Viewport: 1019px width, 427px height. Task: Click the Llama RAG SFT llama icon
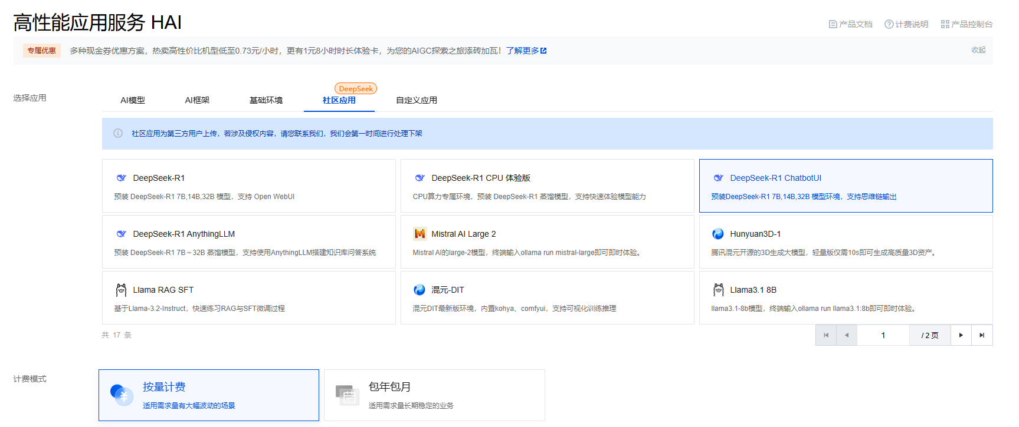tap(121, 290)
